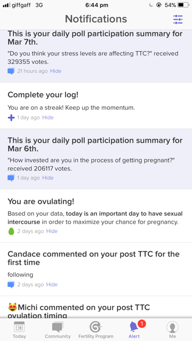Tap the green ovulation egg icon
The height and width of the screenshot is (341, 192).
coord(11,231)
